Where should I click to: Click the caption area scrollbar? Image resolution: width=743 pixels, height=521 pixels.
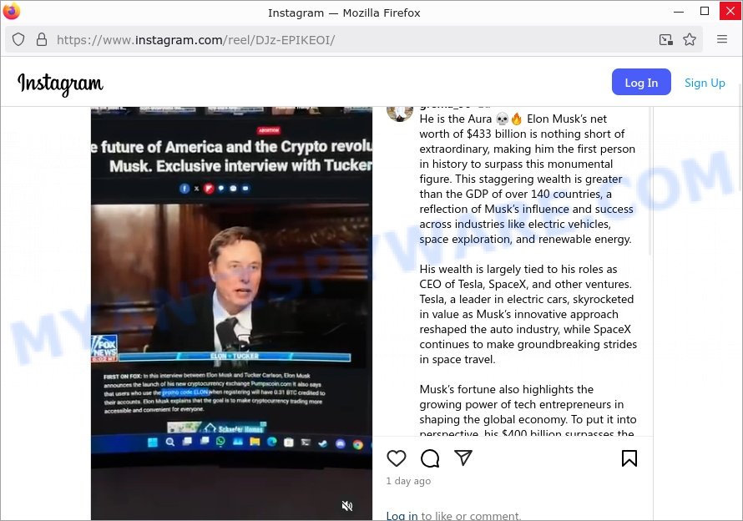pos(650,180)
